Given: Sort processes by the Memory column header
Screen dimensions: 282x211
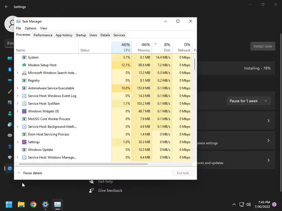Looking at the screenshot, I should click(x=142, y=47).
